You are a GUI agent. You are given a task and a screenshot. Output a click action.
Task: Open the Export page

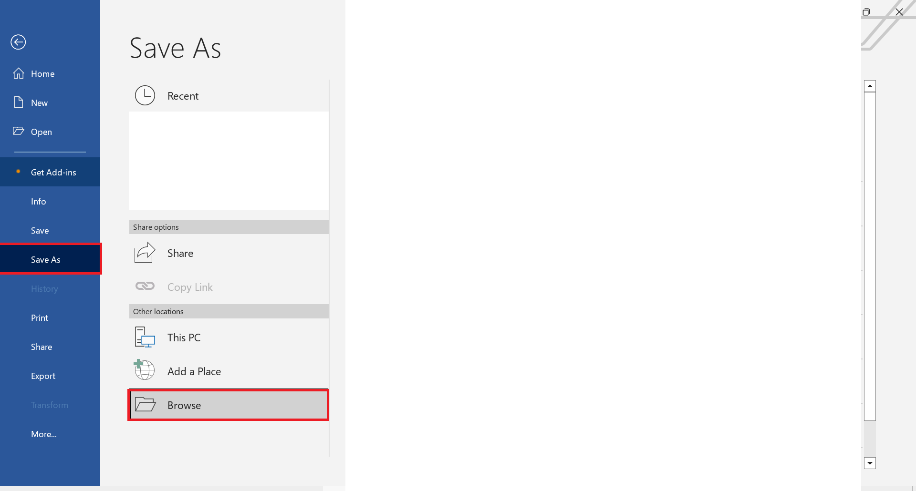coord(43,376)
